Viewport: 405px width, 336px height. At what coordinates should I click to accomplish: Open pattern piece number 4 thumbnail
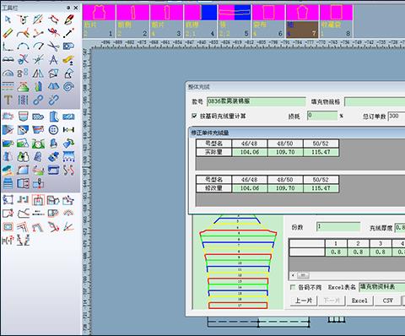(201, 21)
